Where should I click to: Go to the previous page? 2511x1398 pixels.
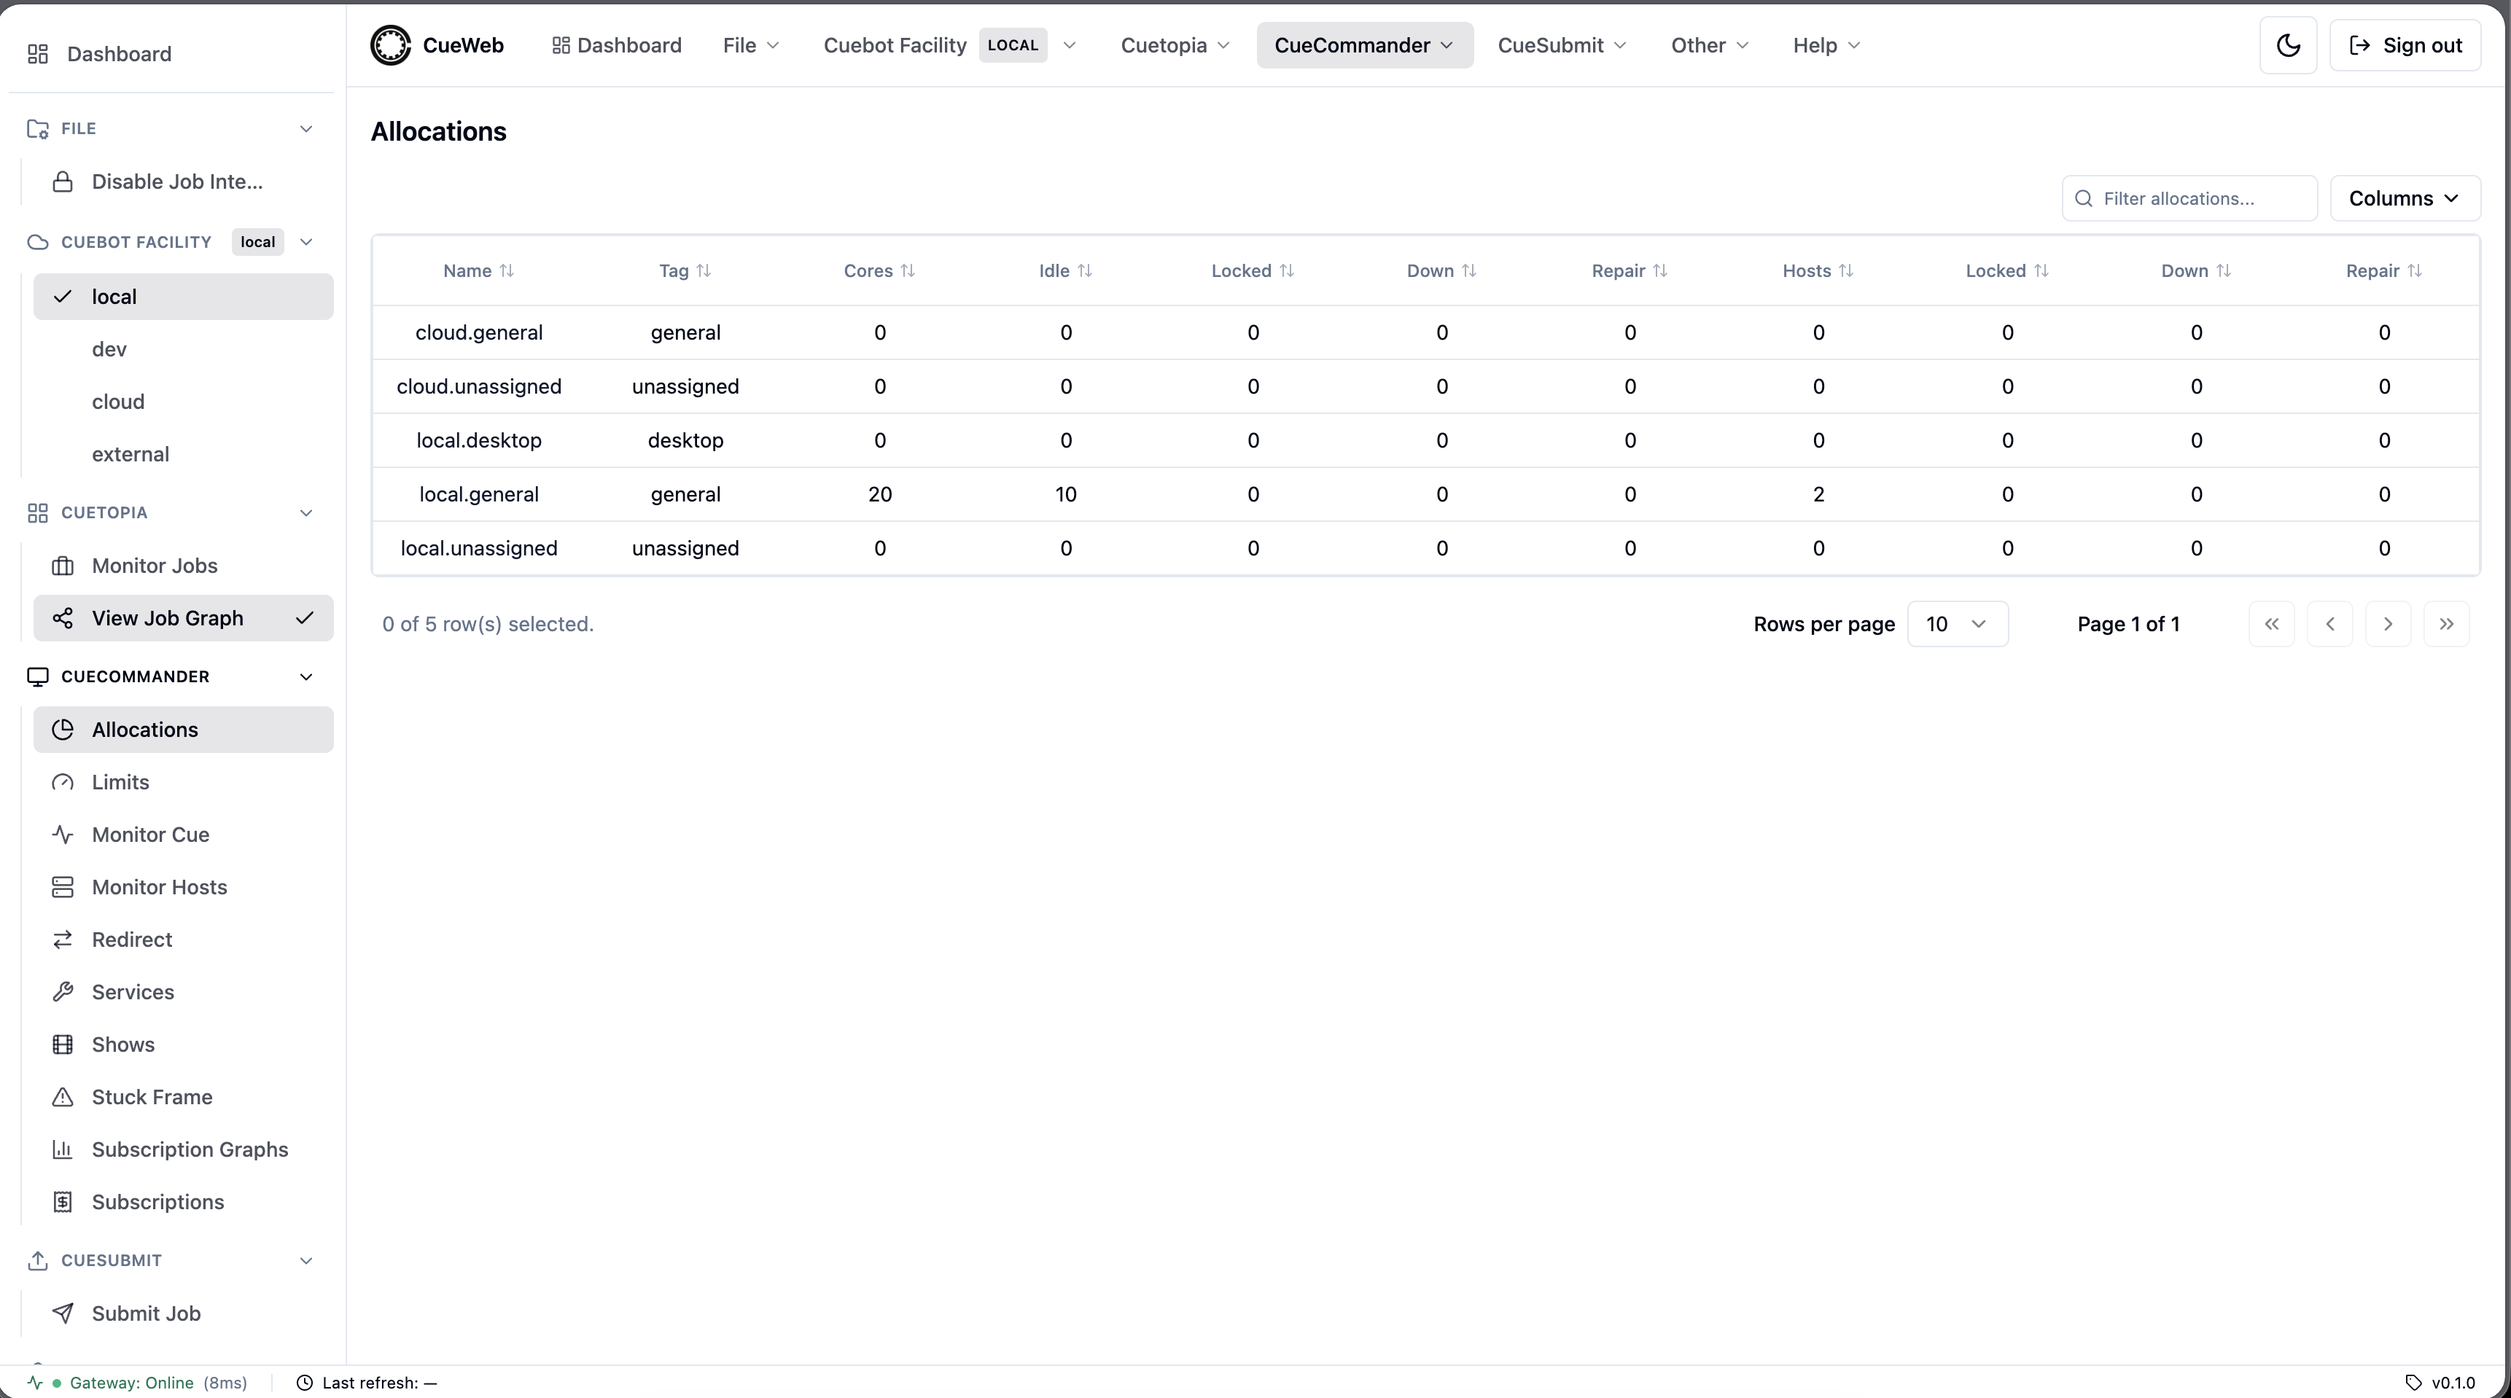pyautogui.click(x=2329, y=625)
